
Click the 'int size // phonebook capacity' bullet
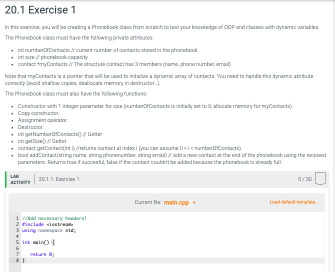53,57
